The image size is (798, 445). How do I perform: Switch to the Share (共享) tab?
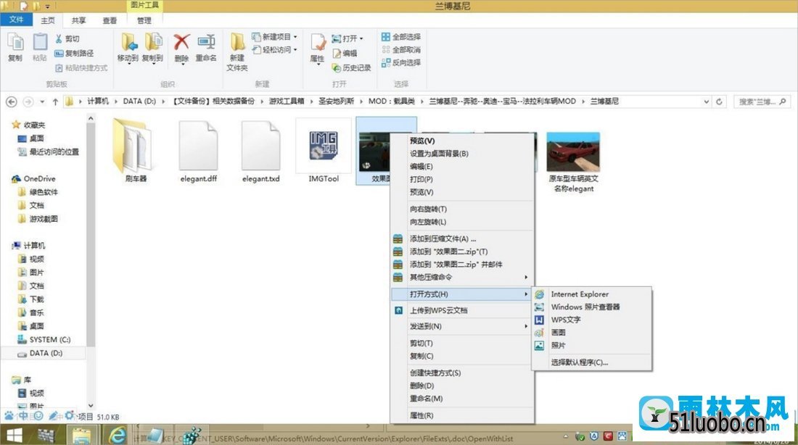pos(78,20)
